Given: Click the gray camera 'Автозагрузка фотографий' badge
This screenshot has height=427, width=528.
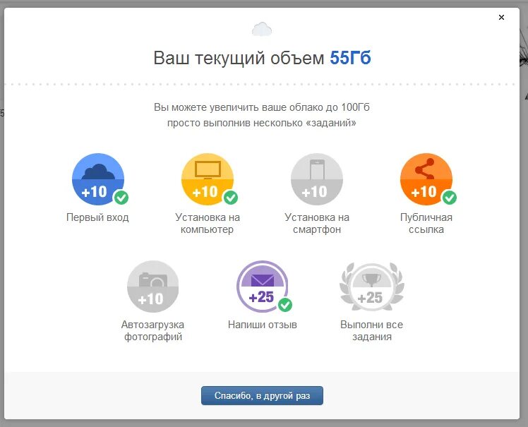Looking at the screenshot, I should click(153, 287).
